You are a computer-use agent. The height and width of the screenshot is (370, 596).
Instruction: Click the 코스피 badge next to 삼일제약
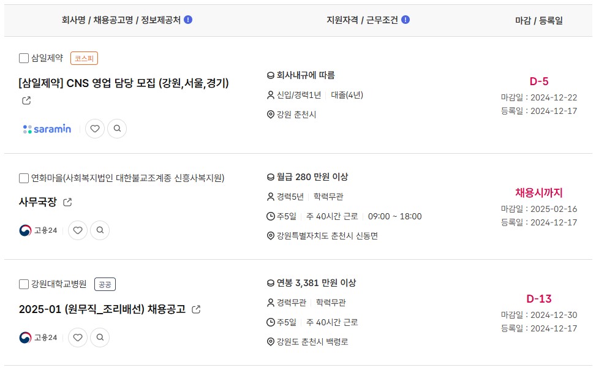(x=84, y=58)
